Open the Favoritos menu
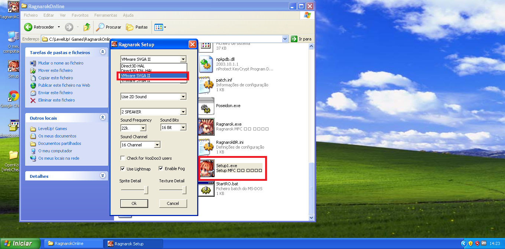Screen dimensions: 505x249 [x=80, y=15]
